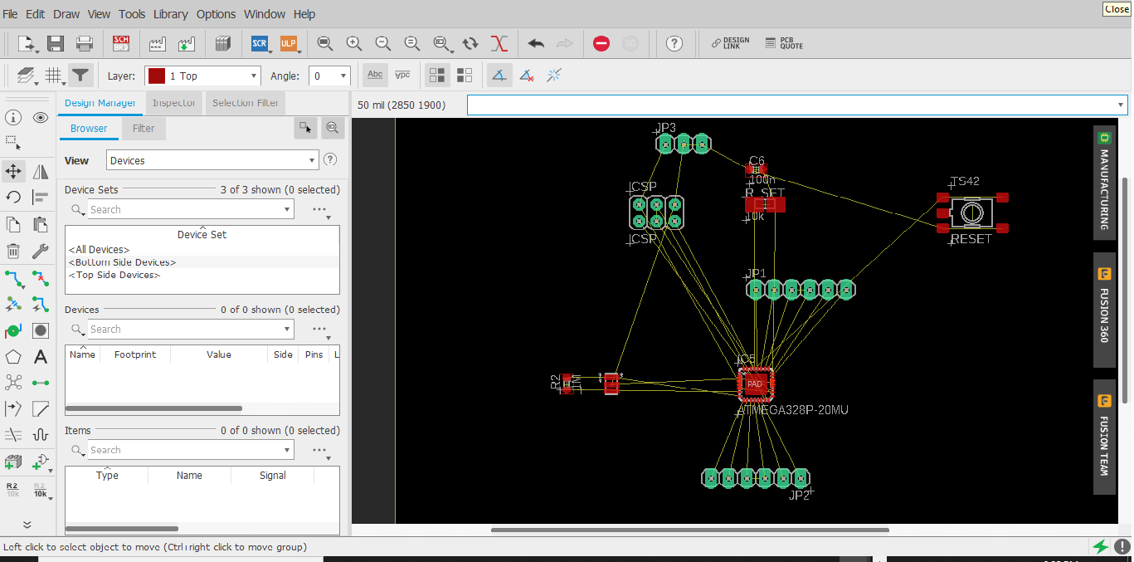Expand the View dropdown showing Devices
The image size is (1134, 562).
click(x=212, y=160)
